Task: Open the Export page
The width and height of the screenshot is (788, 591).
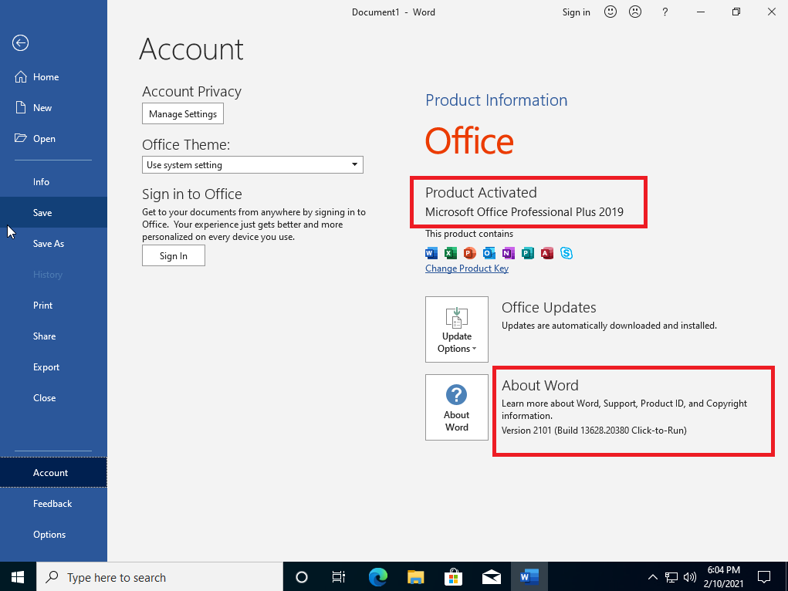Action: click(53, 367)
